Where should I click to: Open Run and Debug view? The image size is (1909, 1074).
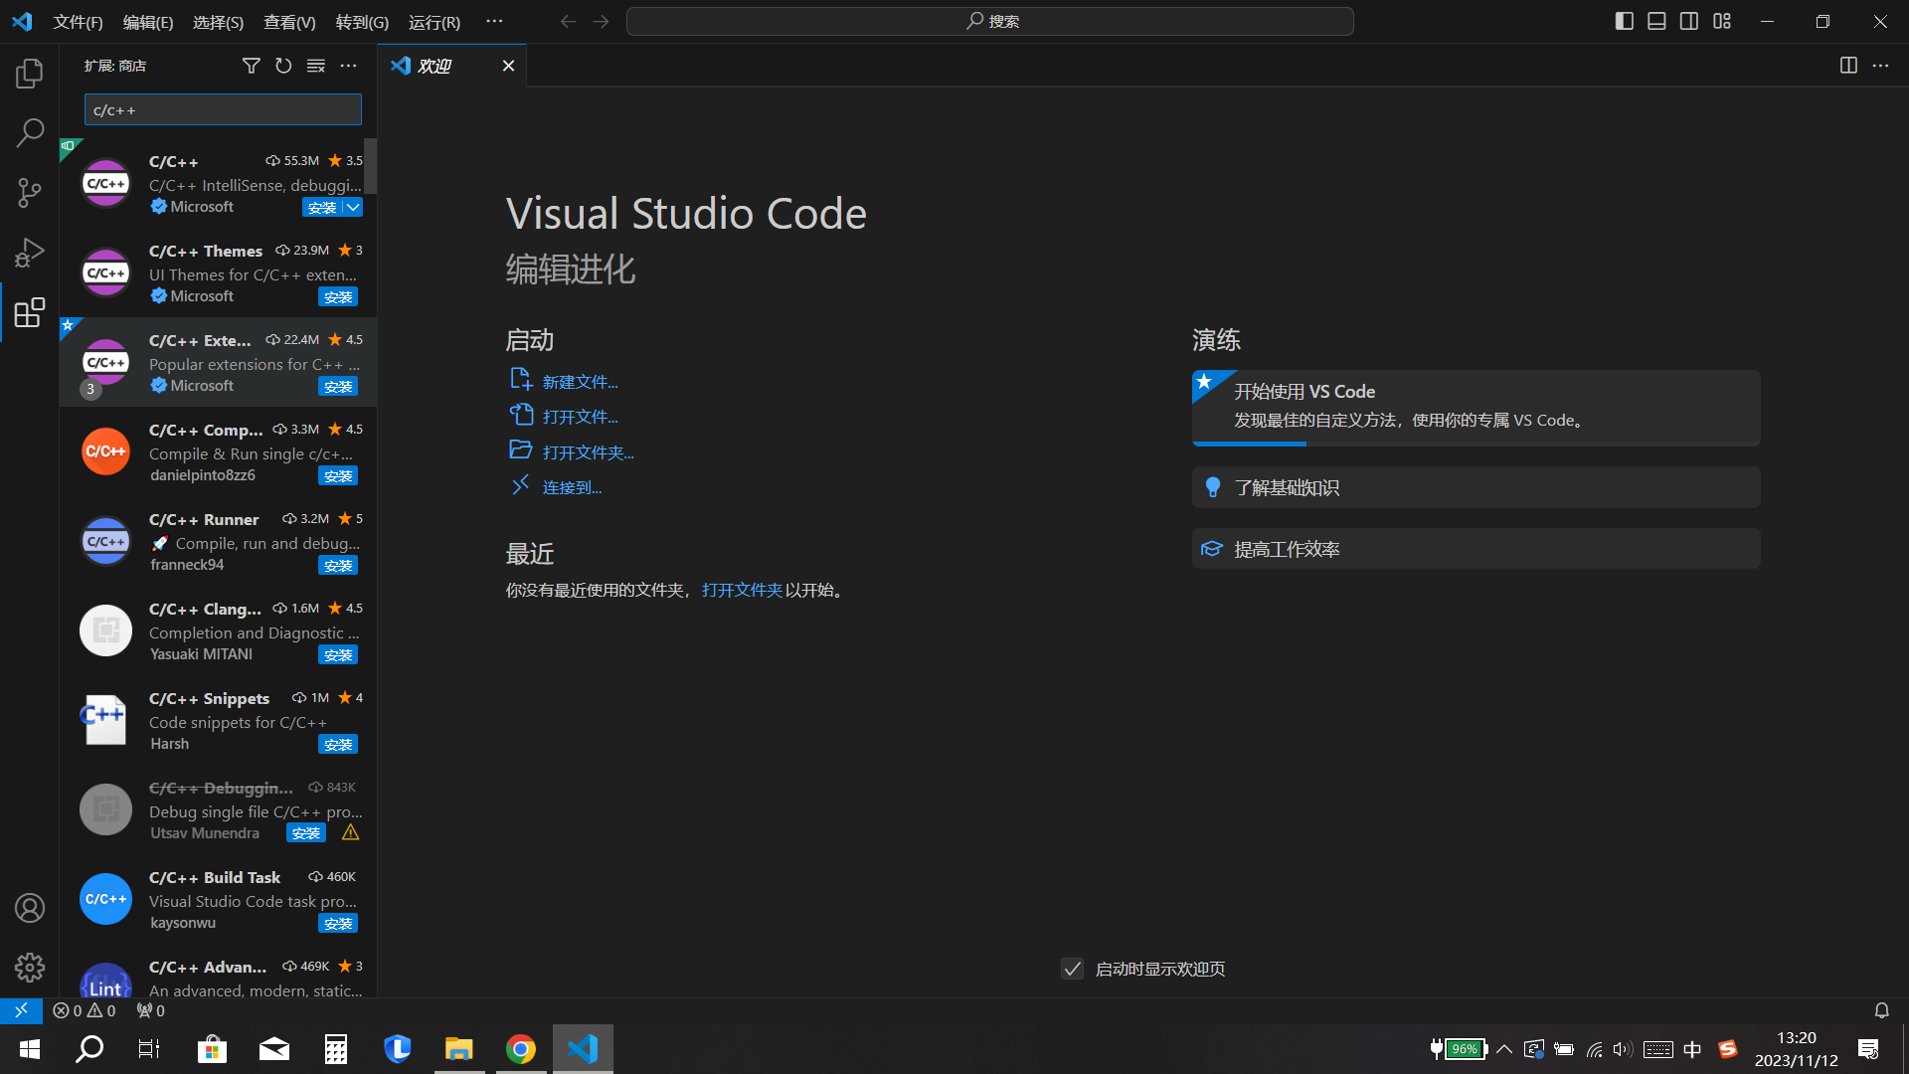click(30, 252)
